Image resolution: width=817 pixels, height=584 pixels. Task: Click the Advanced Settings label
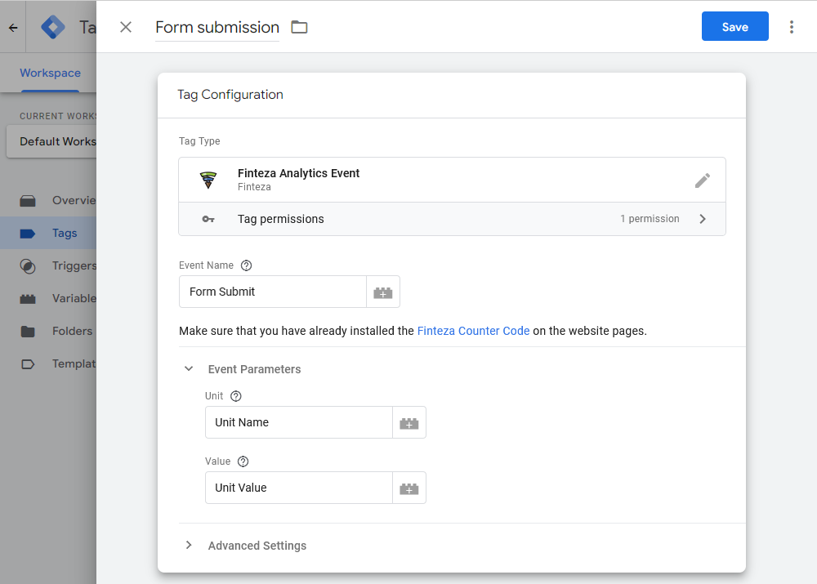point(257,546)
